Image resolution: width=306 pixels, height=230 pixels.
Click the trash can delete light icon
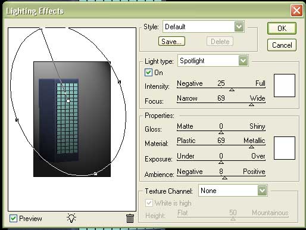(130, 218)
